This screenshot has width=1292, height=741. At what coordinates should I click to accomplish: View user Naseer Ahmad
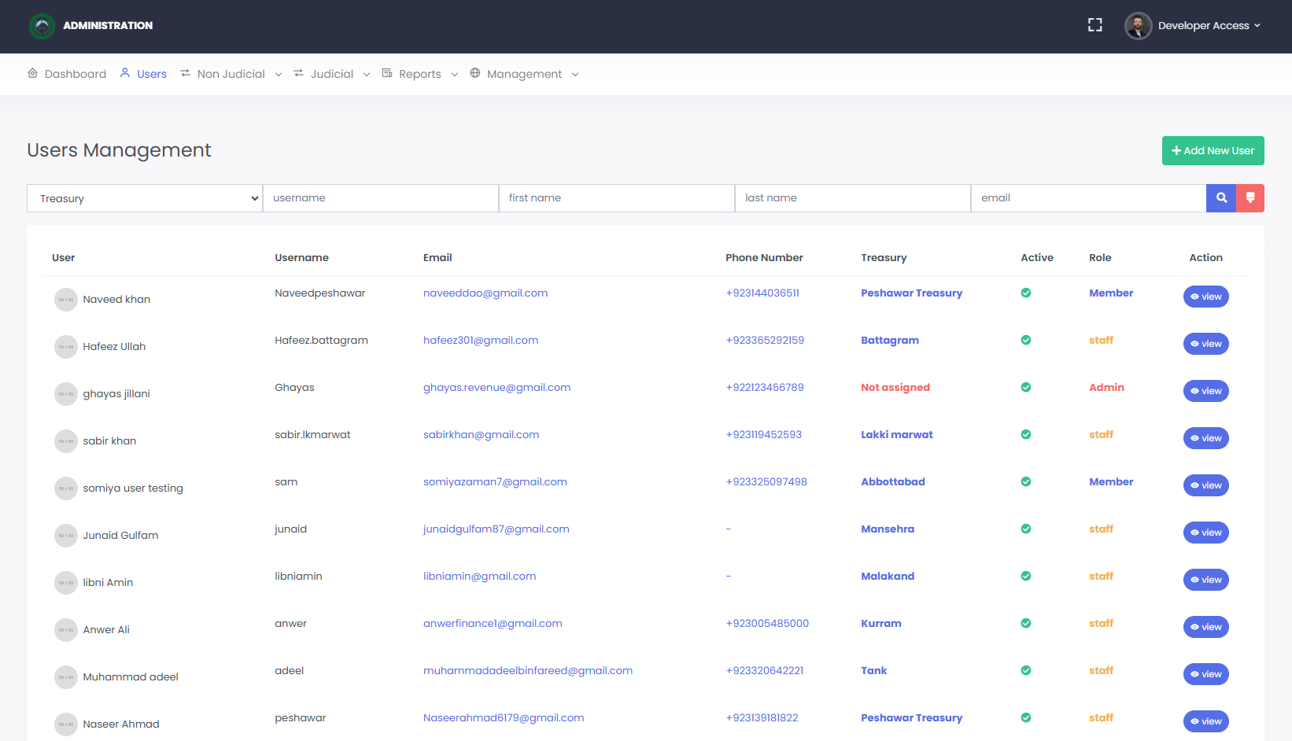click(x=1205, y=721)
